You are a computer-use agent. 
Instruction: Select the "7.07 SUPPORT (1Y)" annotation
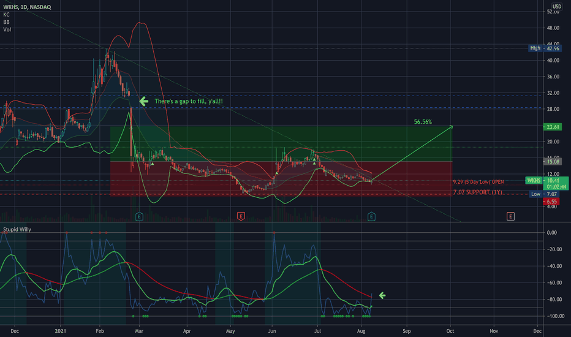click(x=477, y=192)
